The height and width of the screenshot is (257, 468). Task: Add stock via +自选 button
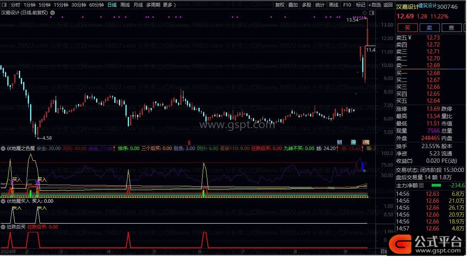[375, 5]
